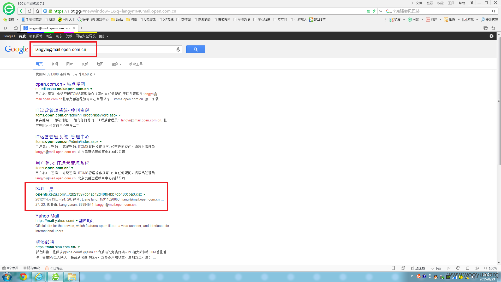Expand arrow beside openfs.ke2u.com xlsx URL
Image resolution: width=501 pixels, height=282 pixels.
[144, 194]
